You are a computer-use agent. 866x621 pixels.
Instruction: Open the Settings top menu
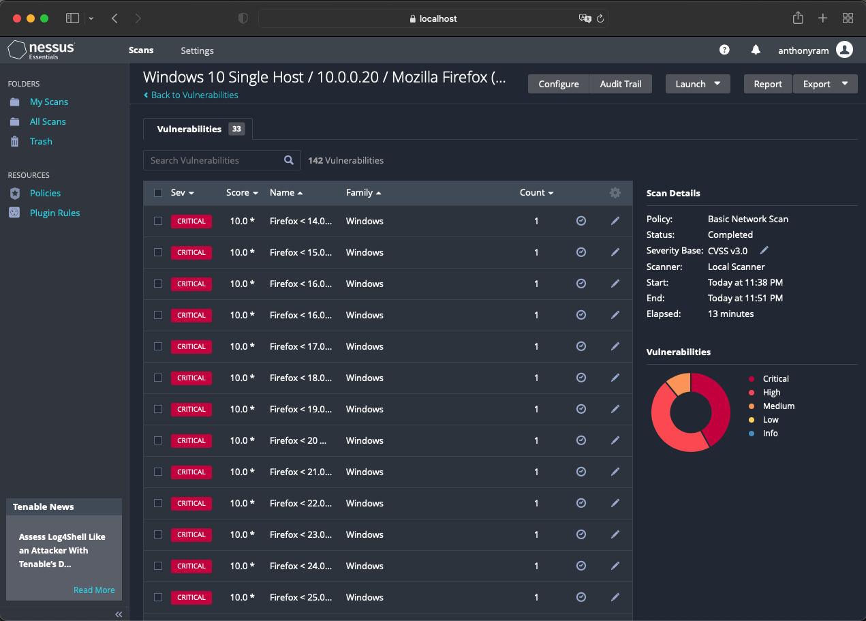[197, 50]
